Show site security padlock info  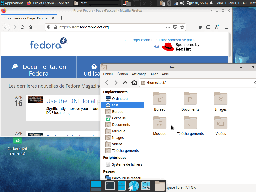point(56,27)
